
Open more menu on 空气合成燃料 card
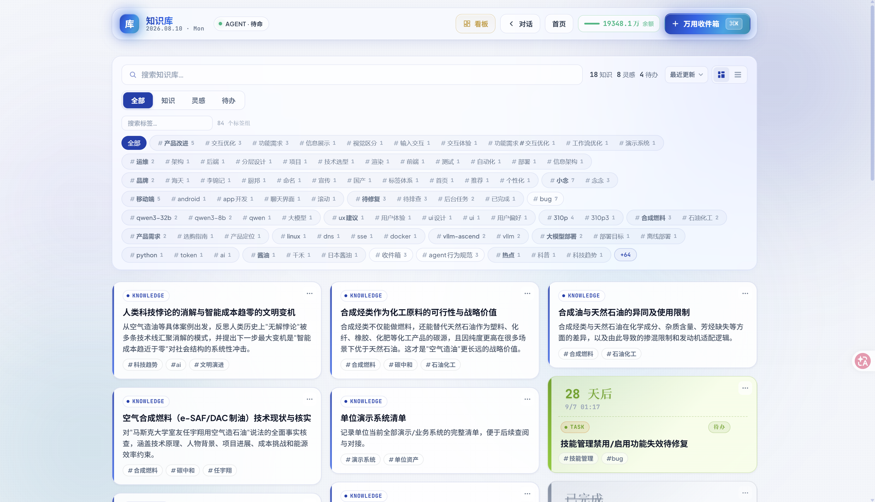coord(310,399)
